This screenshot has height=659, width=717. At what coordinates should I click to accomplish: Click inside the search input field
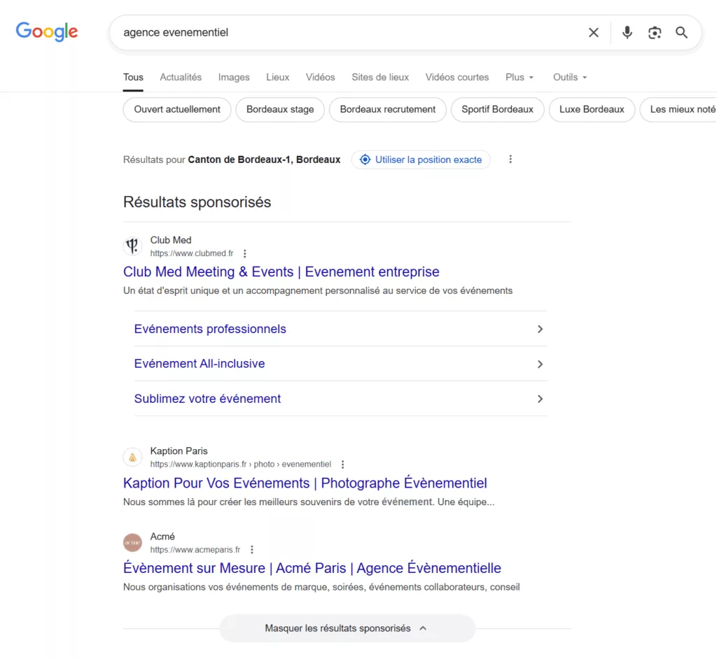315,32
